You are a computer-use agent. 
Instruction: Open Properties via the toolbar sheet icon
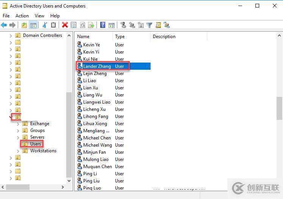click(74, 25)
